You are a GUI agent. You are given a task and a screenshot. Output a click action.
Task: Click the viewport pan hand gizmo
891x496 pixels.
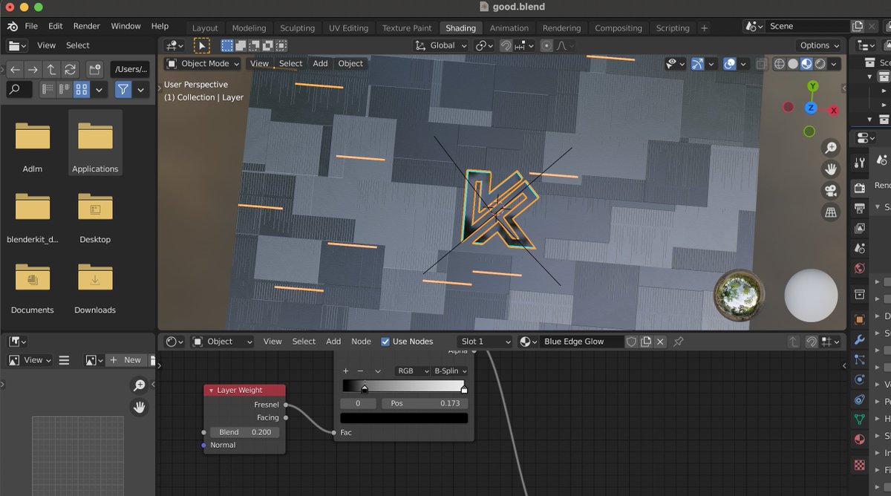pos(831,169)
